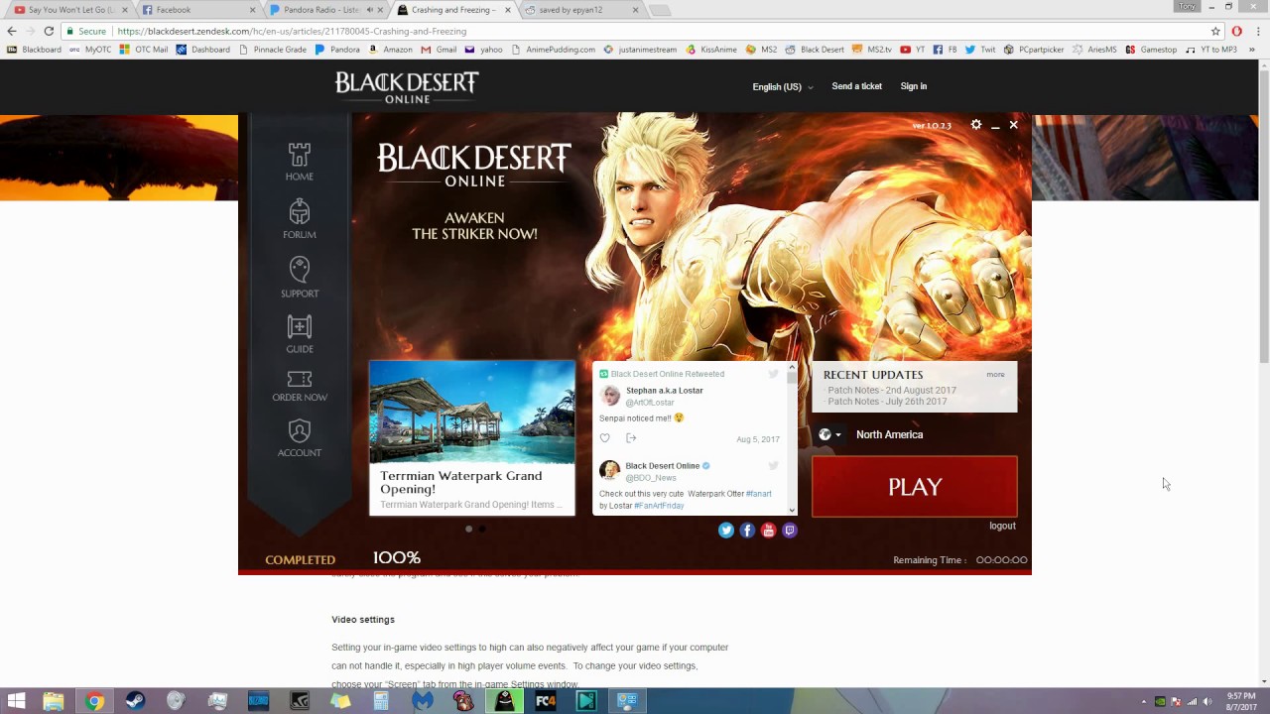Screen dimensions: 1270x714
Task: Open Patch Notes - July 26th 2017
Action: [885, 402]
